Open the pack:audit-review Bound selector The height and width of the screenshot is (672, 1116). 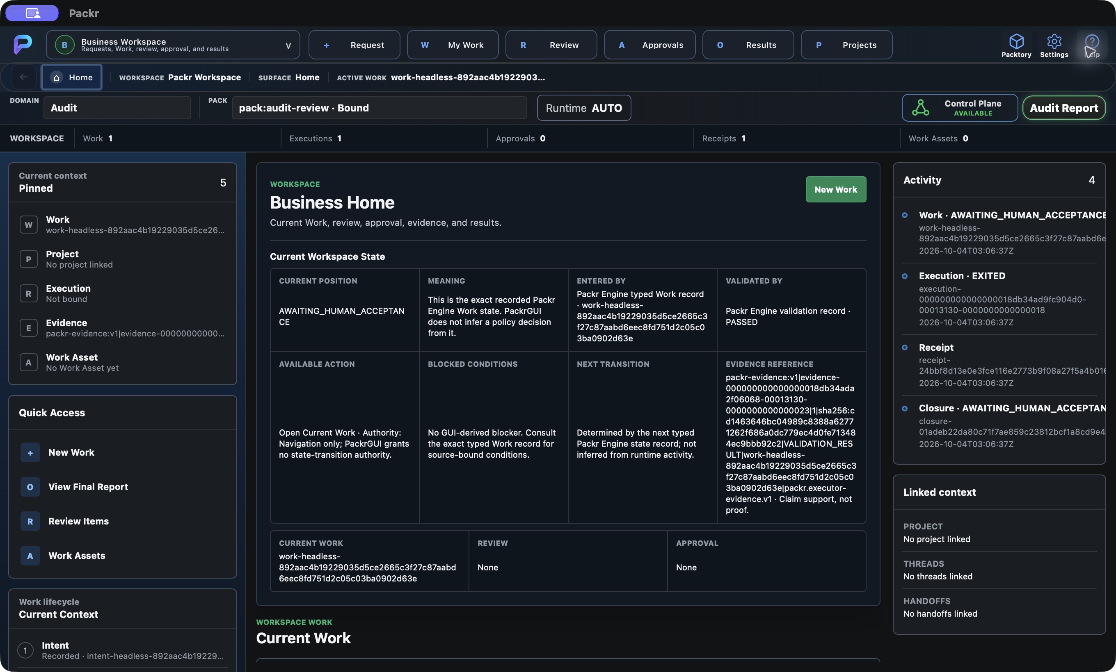379,108
